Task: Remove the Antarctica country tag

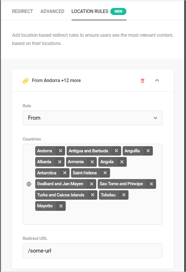Action: coord(65,173)
